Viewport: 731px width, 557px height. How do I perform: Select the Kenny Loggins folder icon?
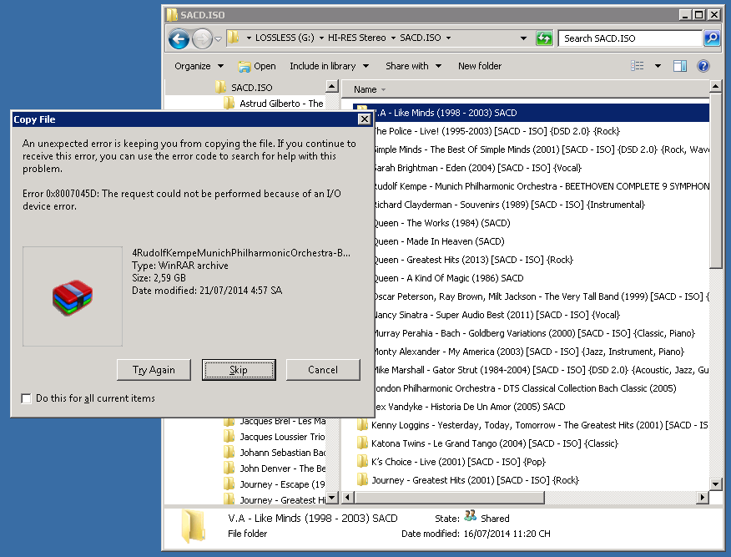[362, 424]
